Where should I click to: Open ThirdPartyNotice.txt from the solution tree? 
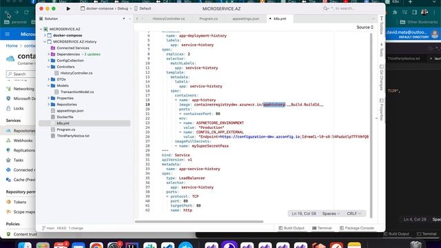pos(73,136)
